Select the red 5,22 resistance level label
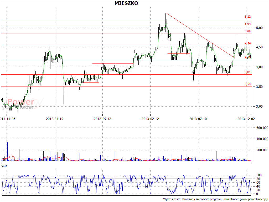The image size is (269, 202). pos(247,17)
